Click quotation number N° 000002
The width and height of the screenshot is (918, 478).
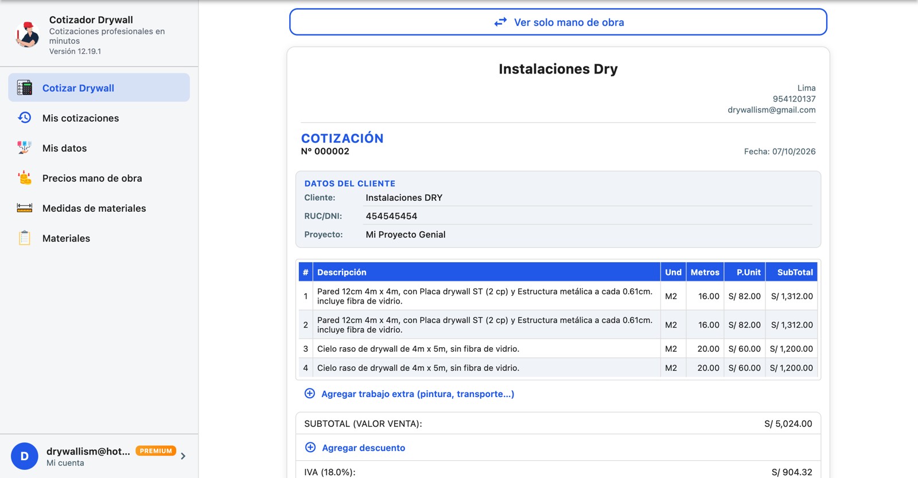325,151
